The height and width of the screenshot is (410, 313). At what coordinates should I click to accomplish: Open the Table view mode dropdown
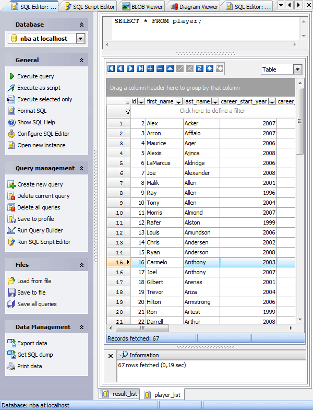[297, 69]
